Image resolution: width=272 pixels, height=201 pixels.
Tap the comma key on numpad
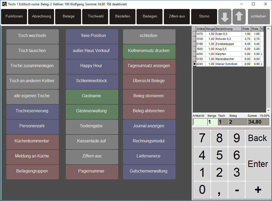point(219,190)
